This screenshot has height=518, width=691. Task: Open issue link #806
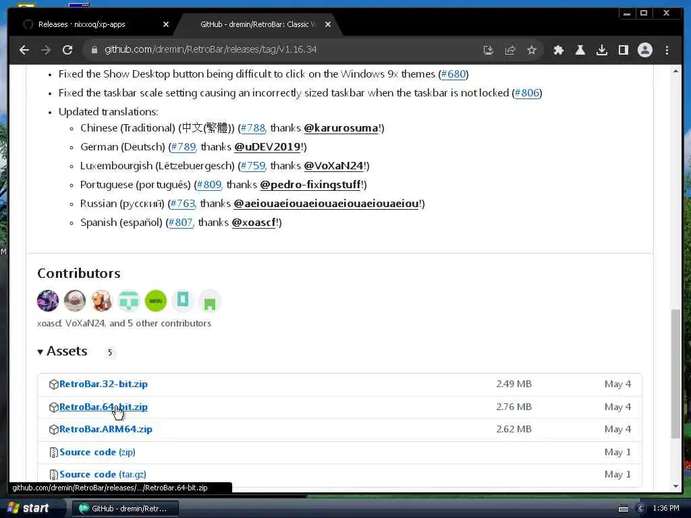click(x=527, y=93)
